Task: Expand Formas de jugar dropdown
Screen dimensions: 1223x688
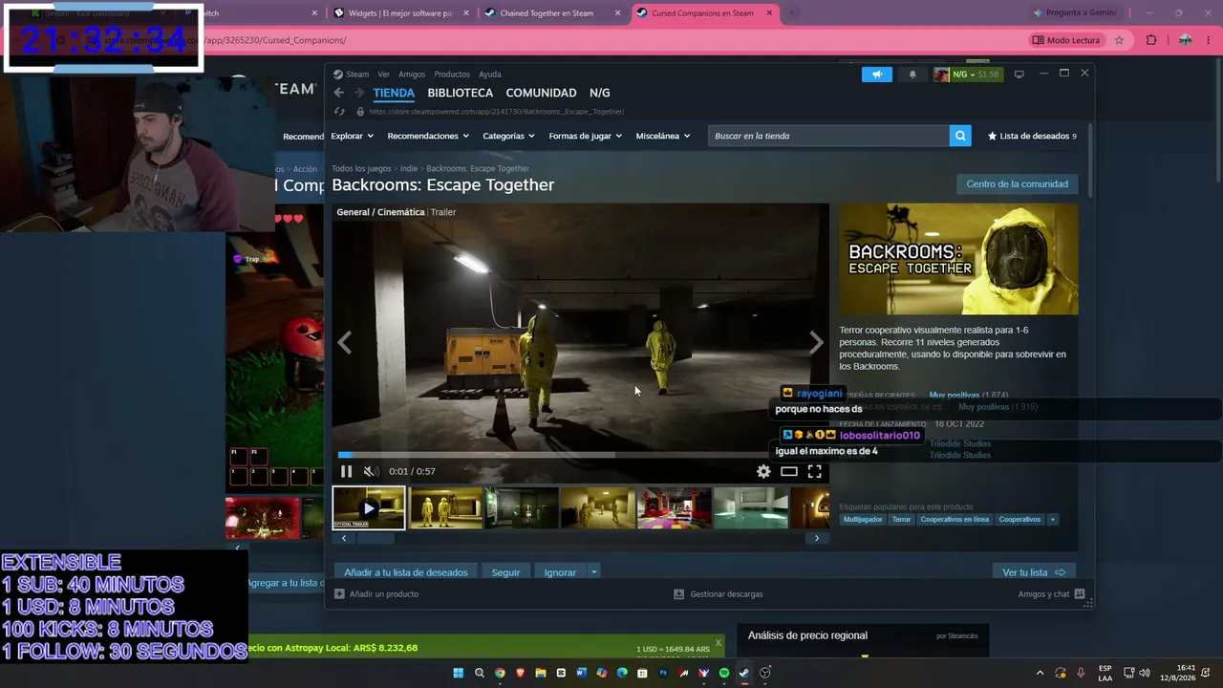Action: [585, 136]
